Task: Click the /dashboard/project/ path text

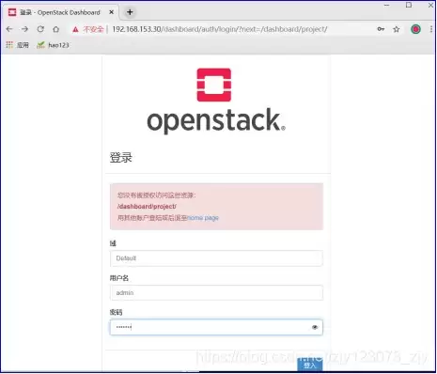Action: click(x=147, y=207)
